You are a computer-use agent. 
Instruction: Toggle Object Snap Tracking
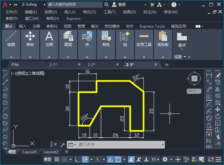pyautogui.click(x=110, y=159)
